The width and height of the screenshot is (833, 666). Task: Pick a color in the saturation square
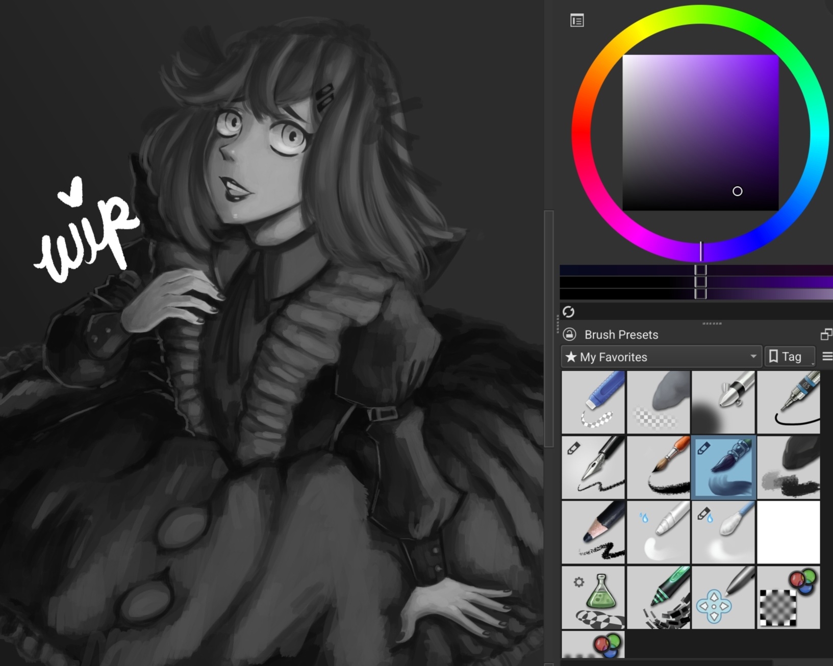[700, 133]
